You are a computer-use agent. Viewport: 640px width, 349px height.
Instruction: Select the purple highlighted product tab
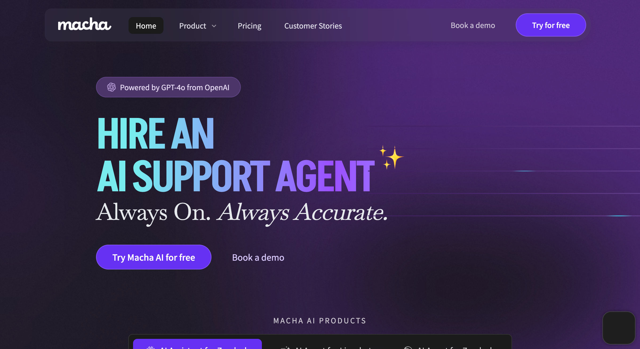(197, 344)
